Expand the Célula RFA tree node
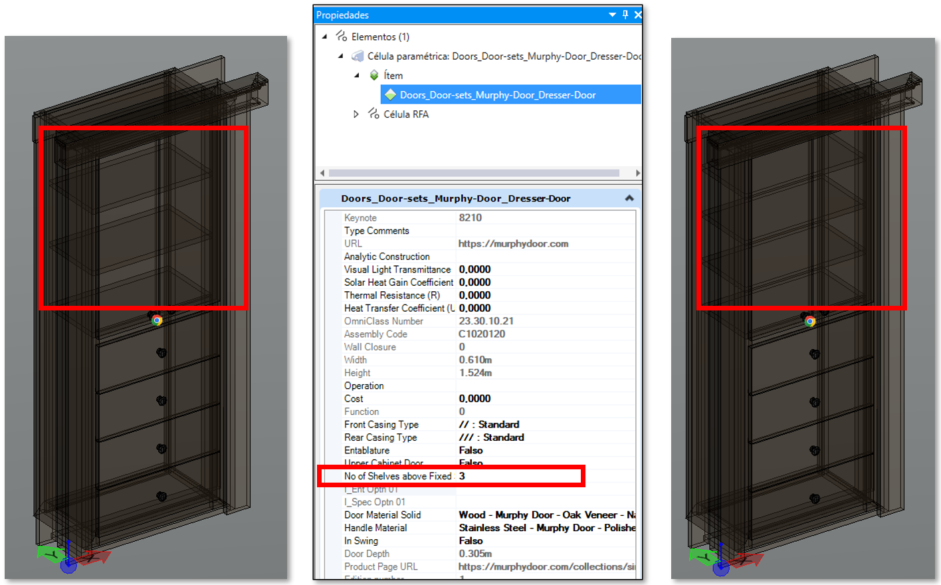Image resolution: width=941 pixels, height=585 pixels. 357,114
